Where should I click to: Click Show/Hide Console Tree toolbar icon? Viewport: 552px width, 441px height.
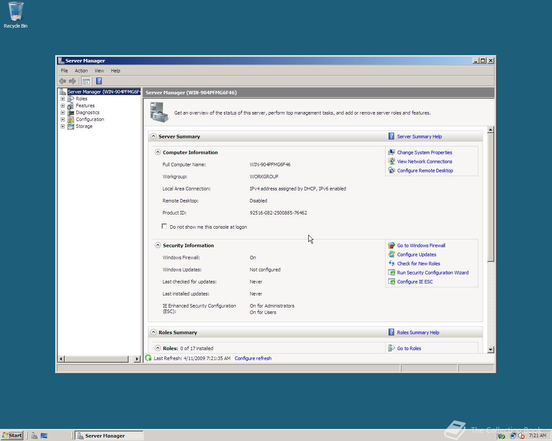86,81
